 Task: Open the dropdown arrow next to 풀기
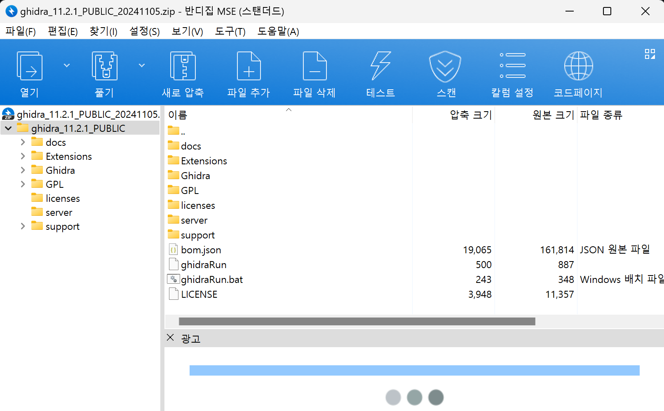click(x=142, y=65)
